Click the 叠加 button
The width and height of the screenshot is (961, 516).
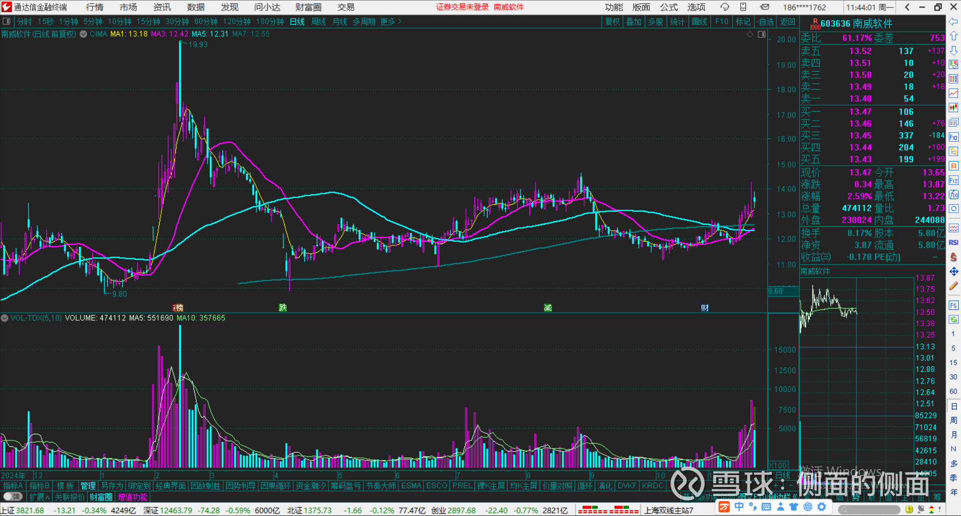[x=634, y=22]
